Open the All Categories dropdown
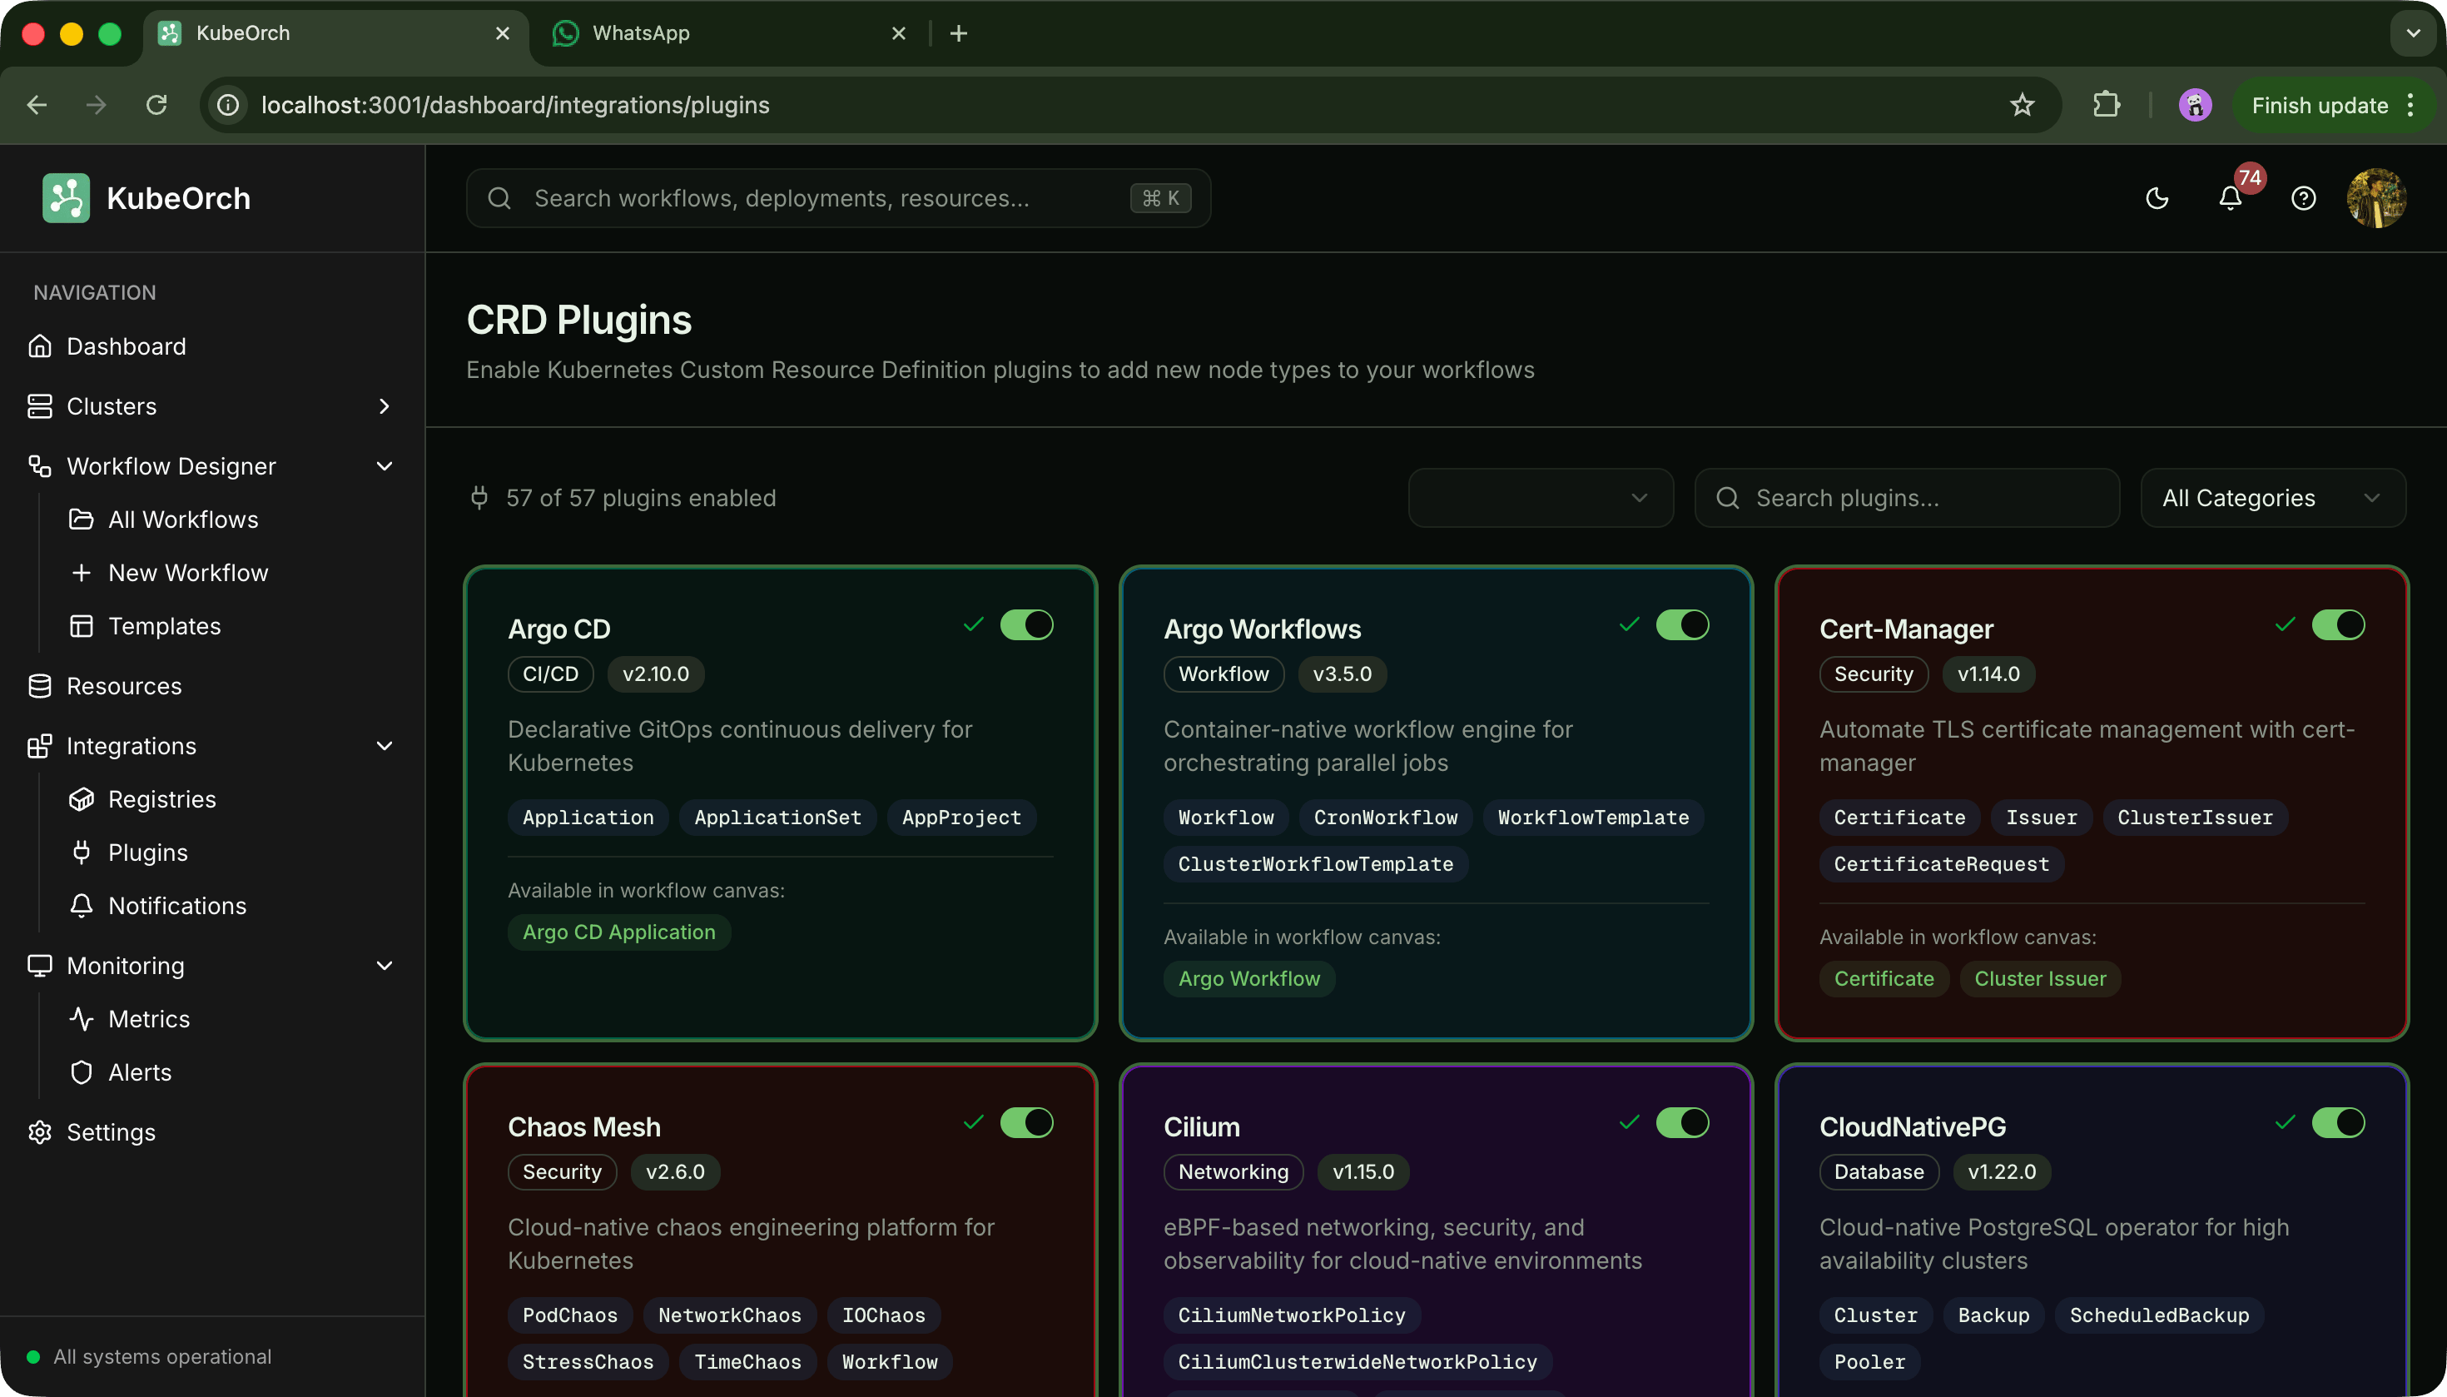Viewport: 2447px width, 1397px height. click(x=2272, y=497)
